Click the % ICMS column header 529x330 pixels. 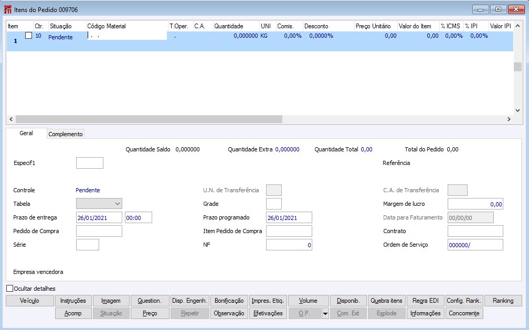point(451,26)
